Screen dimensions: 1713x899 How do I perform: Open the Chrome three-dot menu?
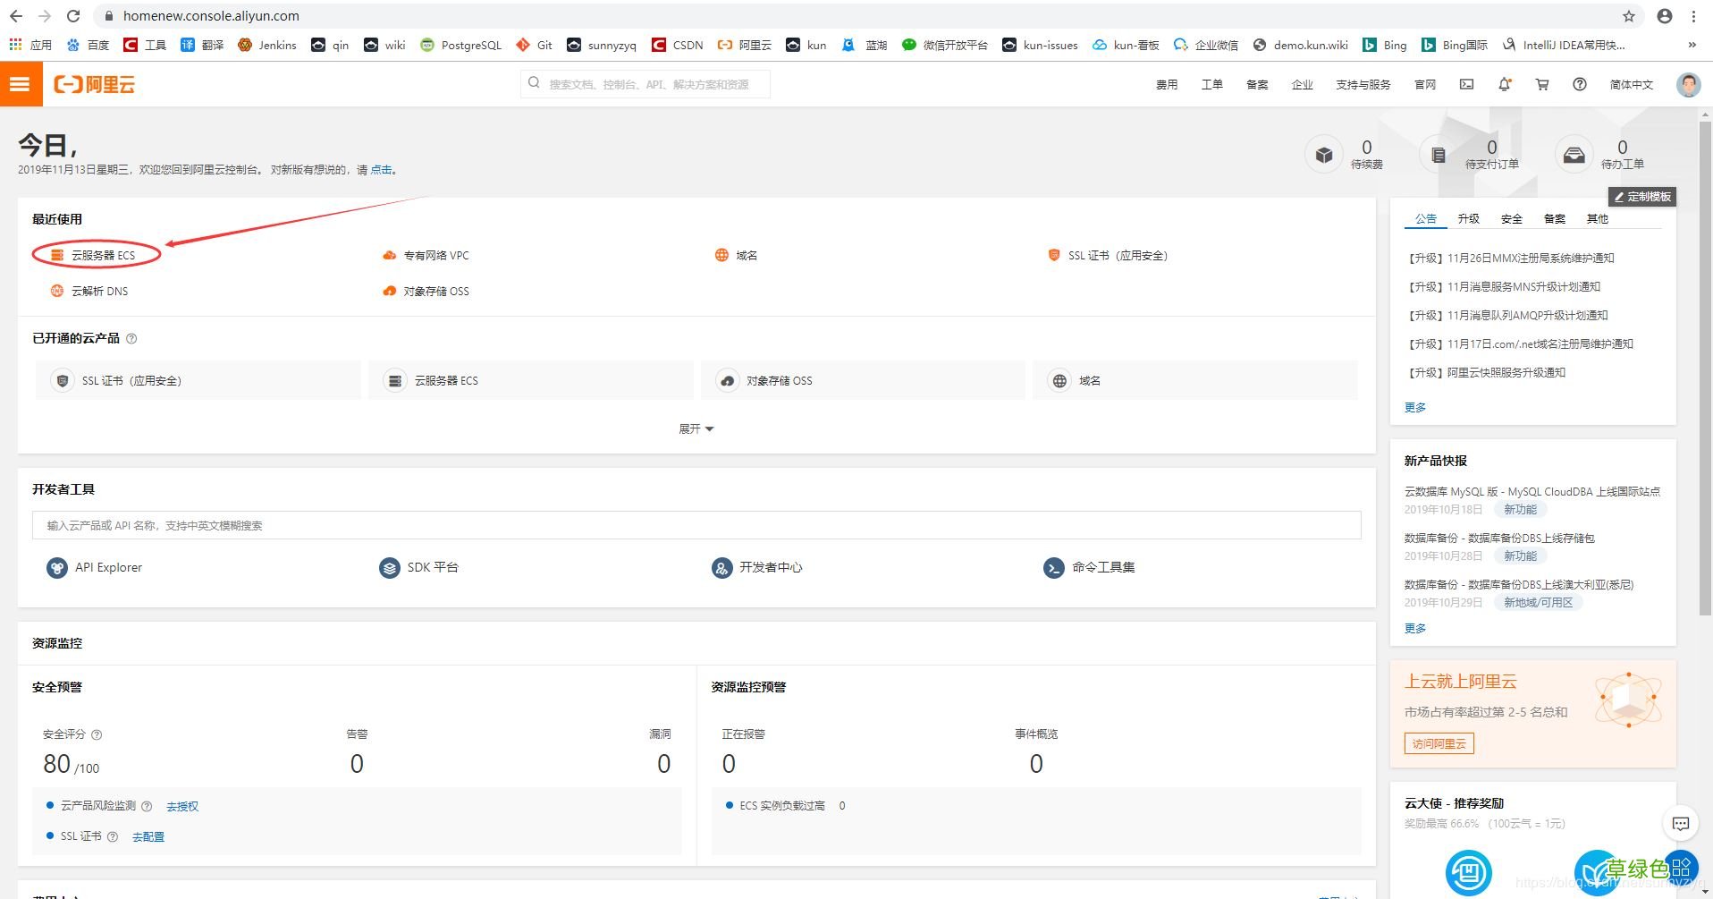coord(1693,16)
